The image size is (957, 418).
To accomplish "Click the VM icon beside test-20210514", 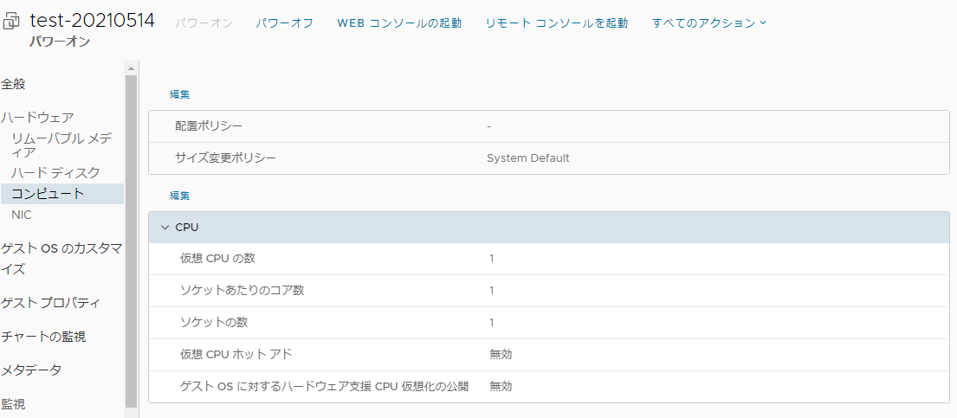I will click(x=12, y=23).
